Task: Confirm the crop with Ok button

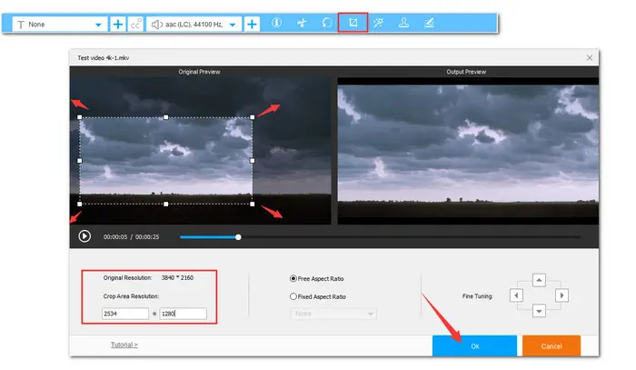Action: coord(474,346)
